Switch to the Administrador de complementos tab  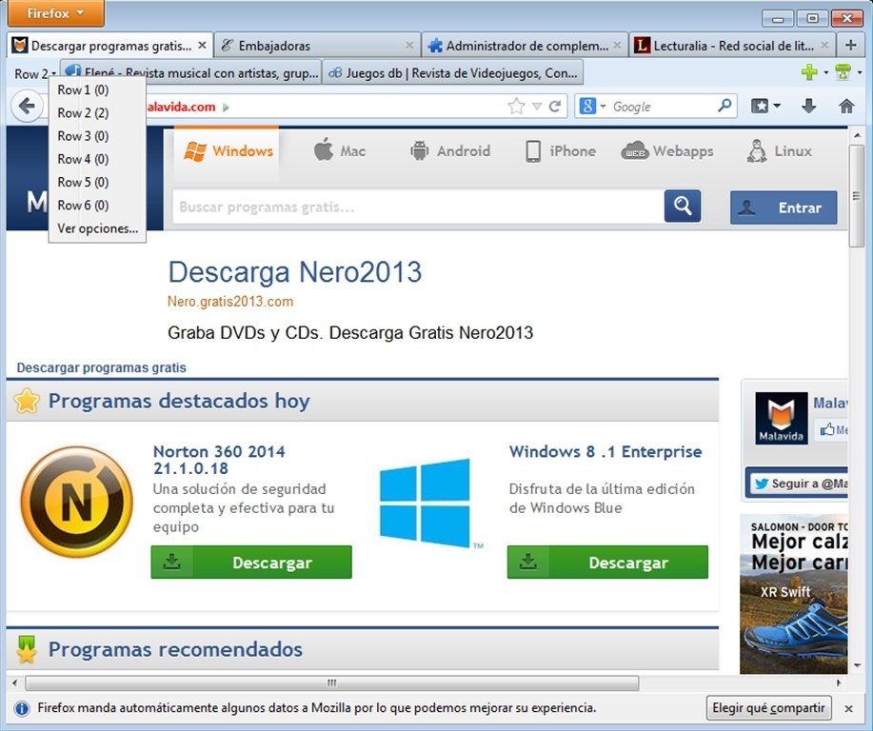tap(525, 45)
